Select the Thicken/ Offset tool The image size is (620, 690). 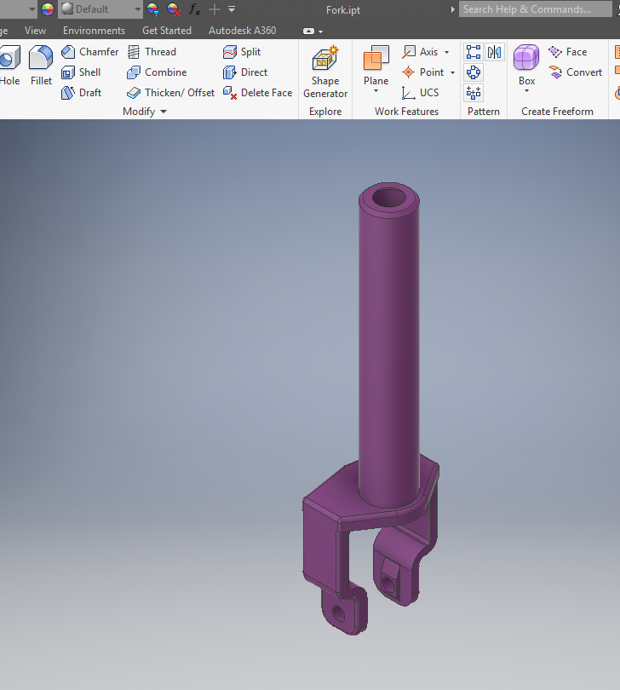(170, 93)
